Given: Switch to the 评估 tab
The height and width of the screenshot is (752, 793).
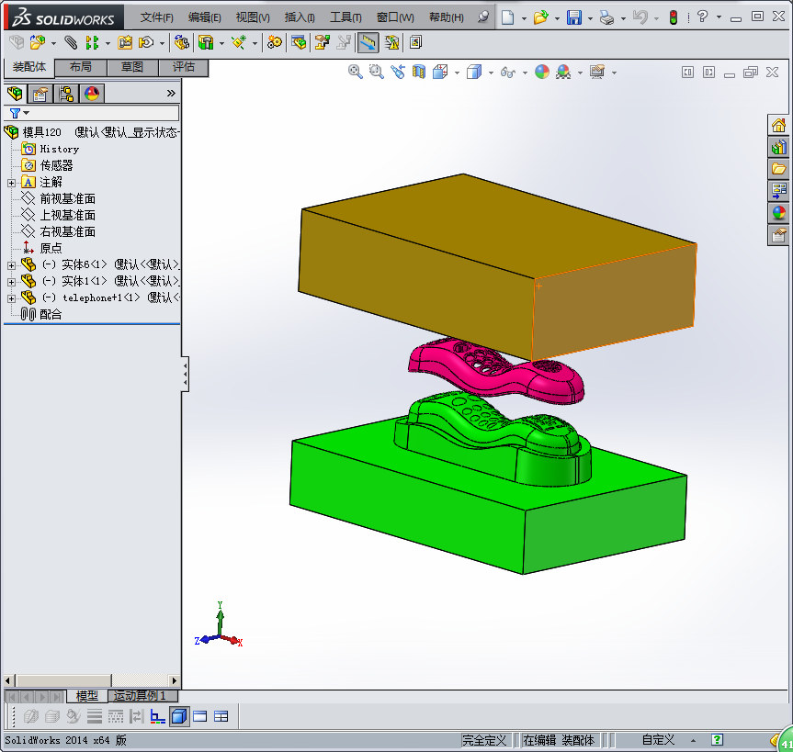Looking at the screenshot, I should 184,67.
